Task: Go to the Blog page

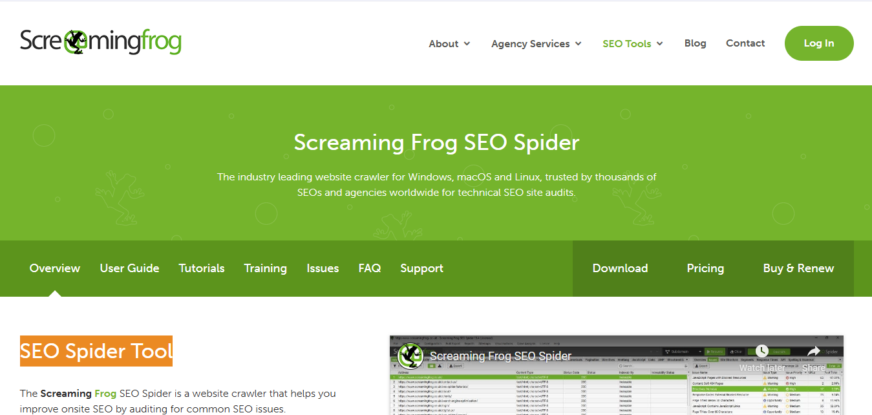Action: (x=695, y=43)
